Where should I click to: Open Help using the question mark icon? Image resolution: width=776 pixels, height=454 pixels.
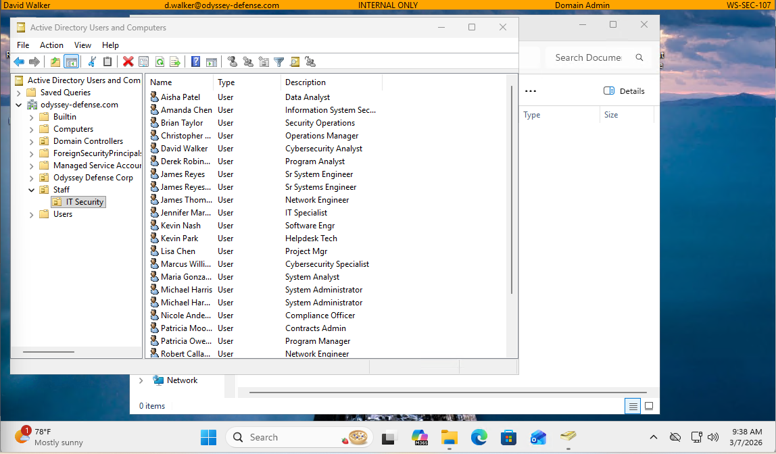195,61
